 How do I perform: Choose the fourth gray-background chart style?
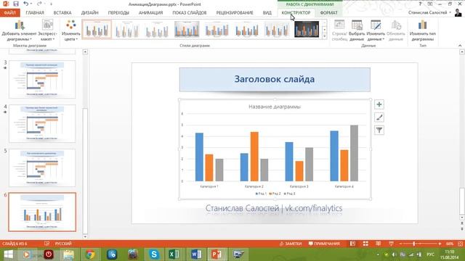pos(187,29)
